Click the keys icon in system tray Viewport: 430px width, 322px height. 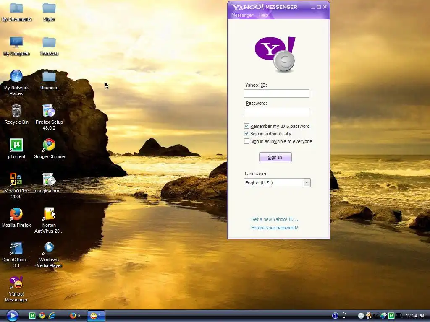point(369,316)
